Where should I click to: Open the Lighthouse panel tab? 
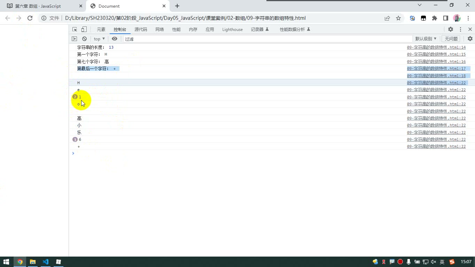(232, 30)
